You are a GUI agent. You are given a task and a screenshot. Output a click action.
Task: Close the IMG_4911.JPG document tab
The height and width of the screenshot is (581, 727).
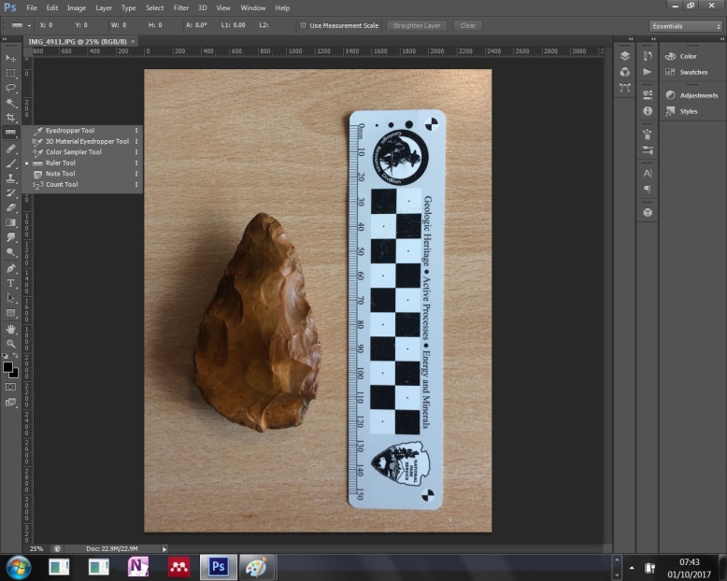133,42
